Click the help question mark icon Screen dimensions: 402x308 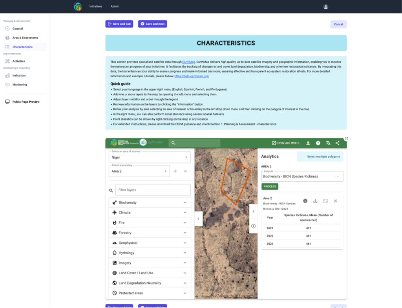[x=318, y=143]
